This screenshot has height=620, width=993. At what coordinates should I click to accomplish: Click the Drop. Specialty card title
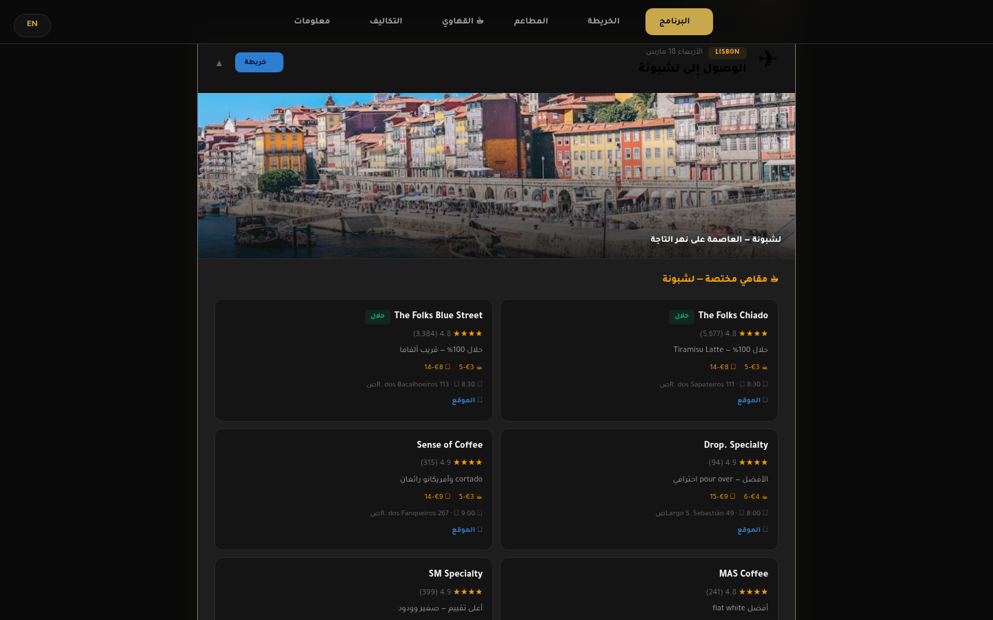pyautogui.click(x=736, y=445)
